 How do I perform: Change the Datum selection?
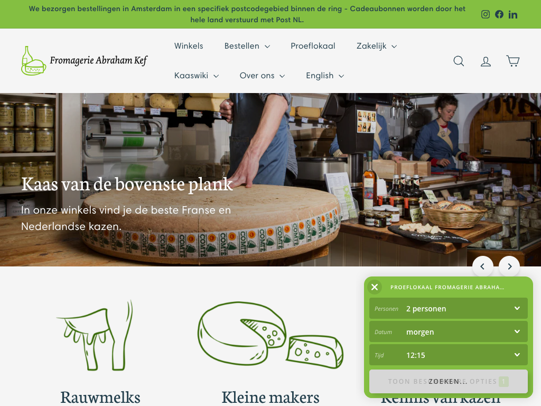pyautogui.click(x=448, y=331)
